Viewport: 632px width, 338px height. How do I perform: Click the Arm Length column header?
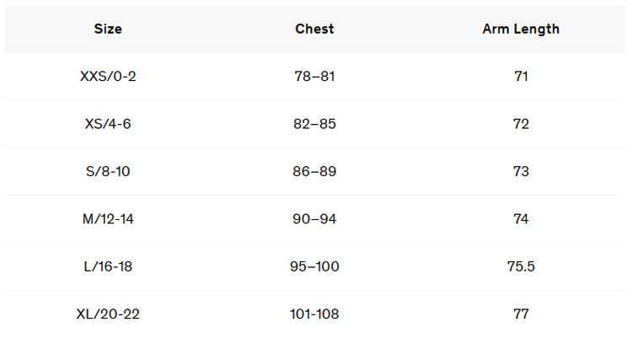coord(521,29)
